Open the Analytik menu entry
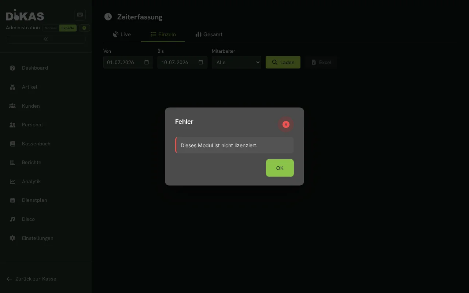 (46, 182)
